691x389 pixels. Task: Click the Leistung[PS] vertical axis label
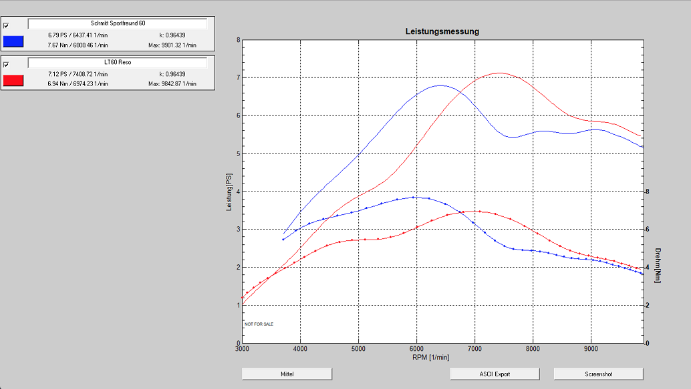pos(230,191)
